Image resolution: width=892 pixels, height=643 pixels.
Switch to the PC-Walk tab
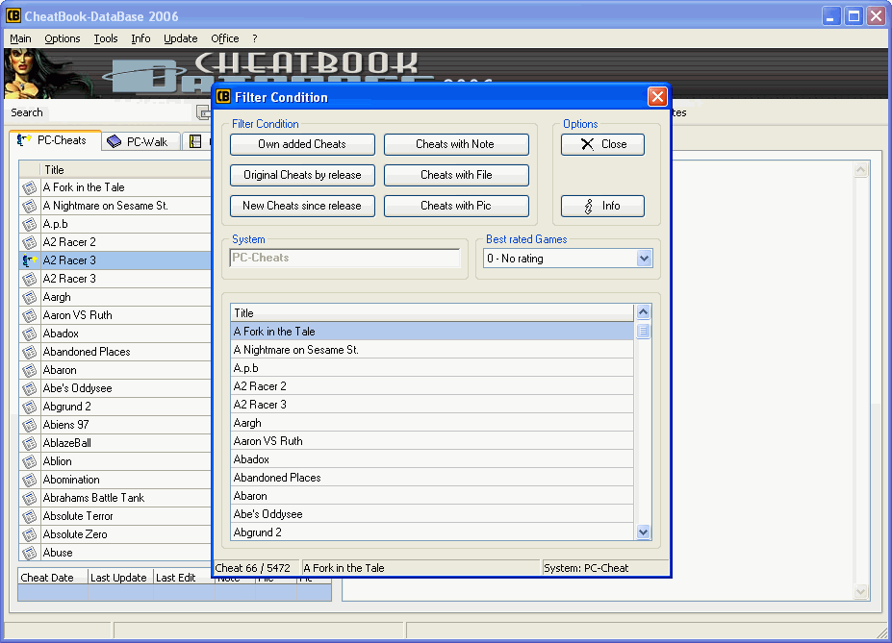point(138,142)
